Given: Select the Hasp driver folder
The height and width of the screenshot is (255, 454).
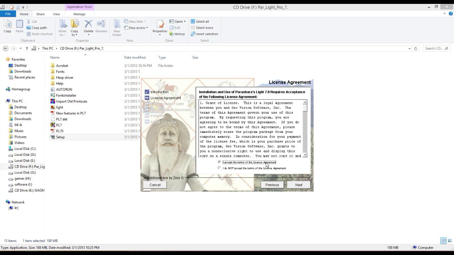Looking at the screenshot, I should pos(65,78).
